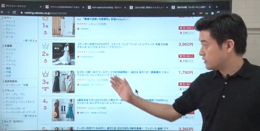View レビュー(130件) for rank 1

[97, 24]
